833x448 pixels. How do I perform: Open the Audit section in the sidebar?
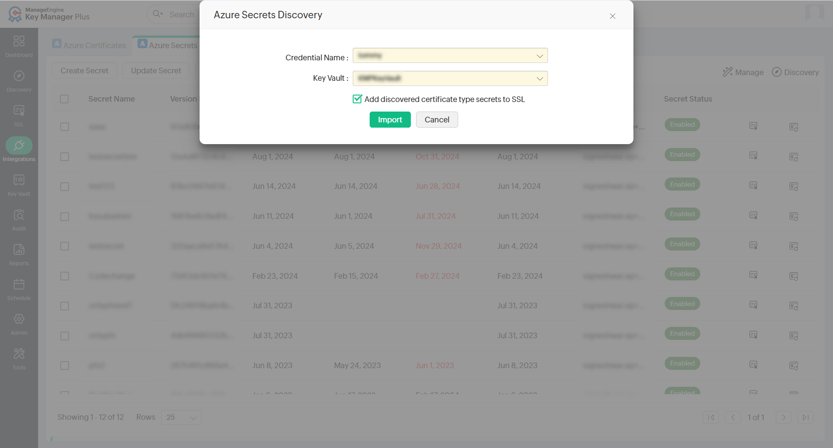tap(19, 220)
